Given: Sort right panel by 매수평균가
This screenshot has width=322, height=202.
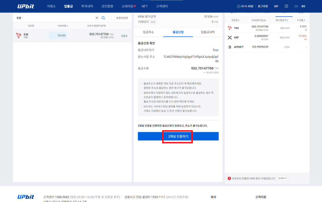Looking at the screenshot, I should (x=282, y=20).
